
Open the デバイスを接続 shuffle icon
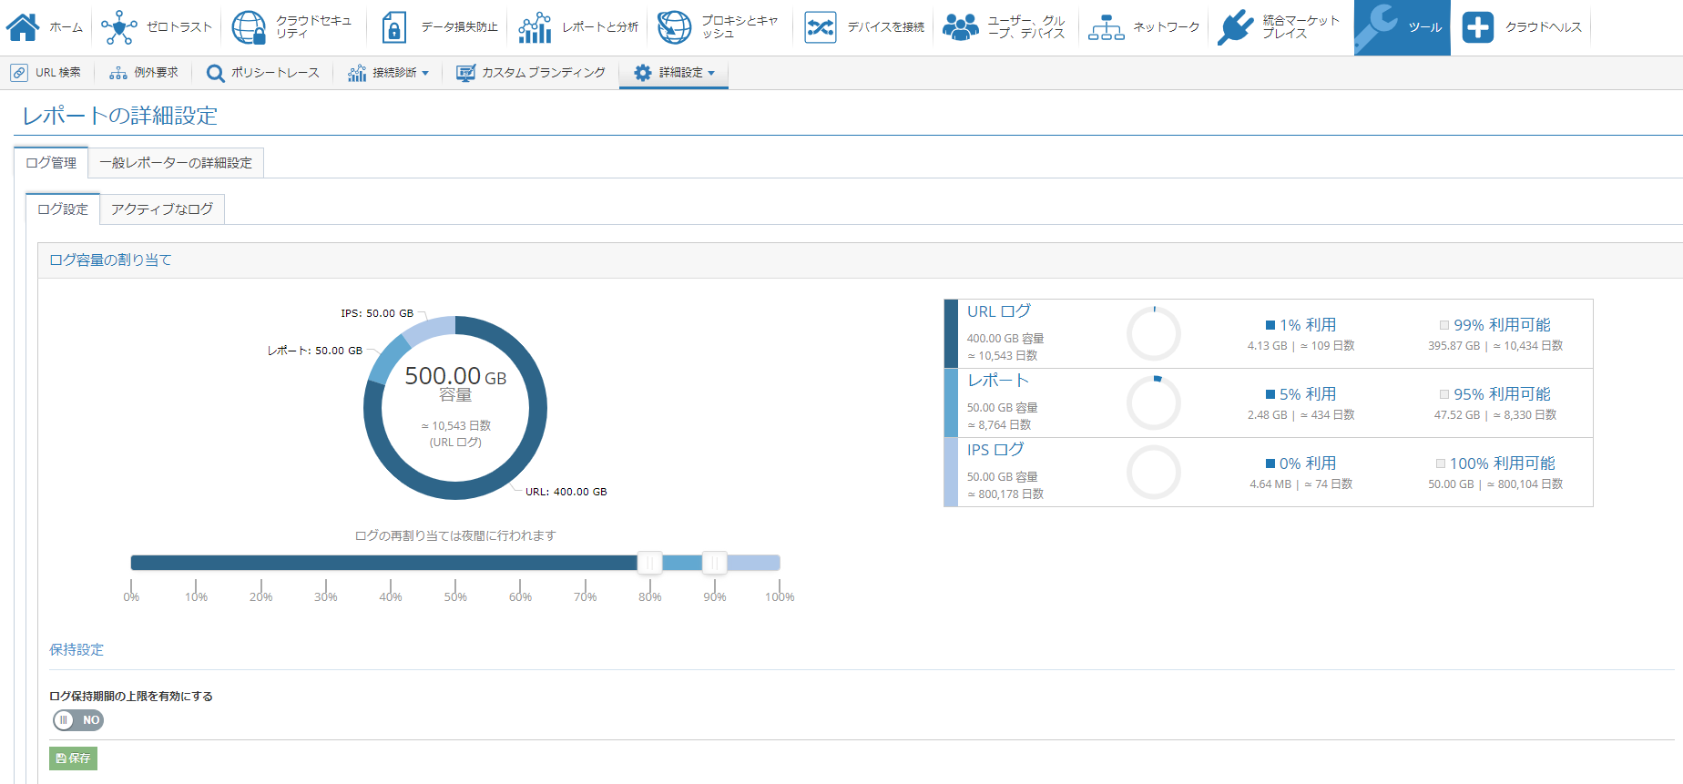(x=820, y=27)
